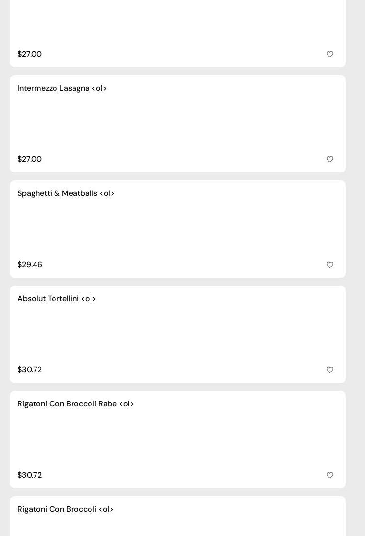Select the price of Absolut Tortellini

(x=30, y=370)
